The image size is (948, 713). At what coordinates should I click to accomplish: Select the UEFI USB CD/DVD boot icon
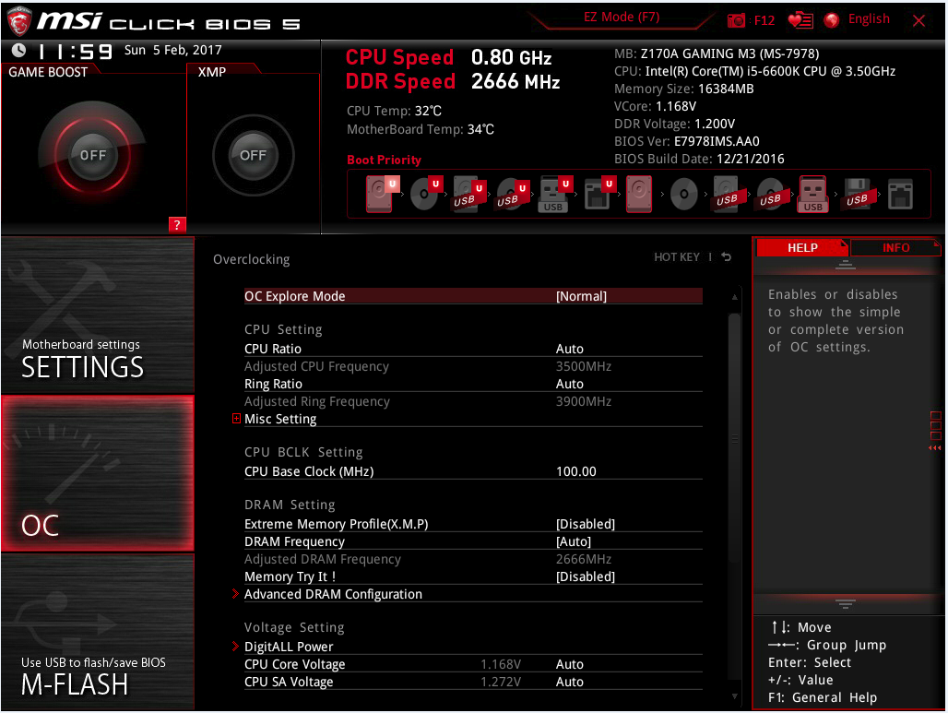(514, 194)
